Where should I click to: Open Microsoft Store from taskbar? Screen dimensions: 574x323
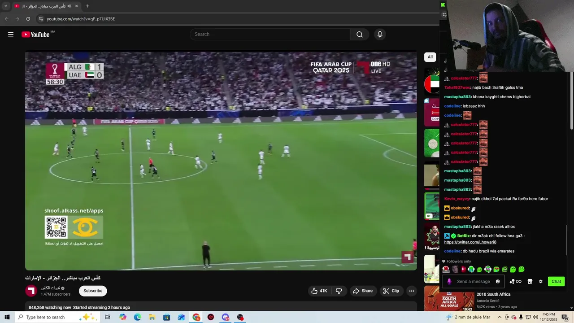point(166,317)
